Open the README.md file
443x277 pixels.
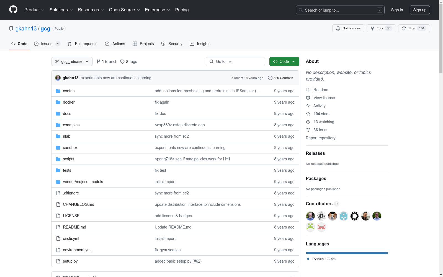[x=74, y=227]
